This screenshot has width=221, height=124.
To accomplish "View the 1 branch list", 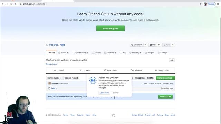I will coord(85,70).
